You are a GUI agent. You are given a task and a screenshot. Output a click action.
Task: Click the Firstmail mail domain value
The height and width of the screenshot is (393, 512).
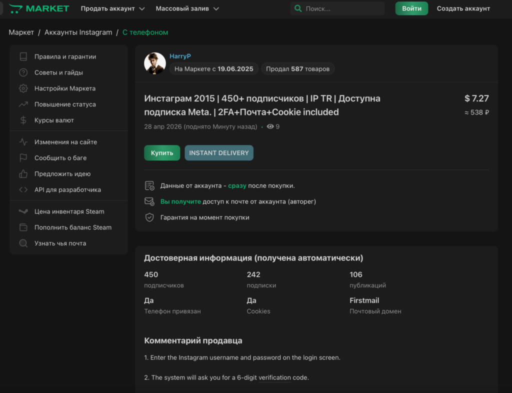click(x=364, y=300)
